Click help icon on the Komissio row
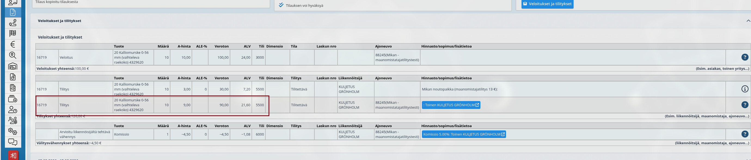Image resolution: width=751 pixels, height=160 pixels. click(744, 134)
